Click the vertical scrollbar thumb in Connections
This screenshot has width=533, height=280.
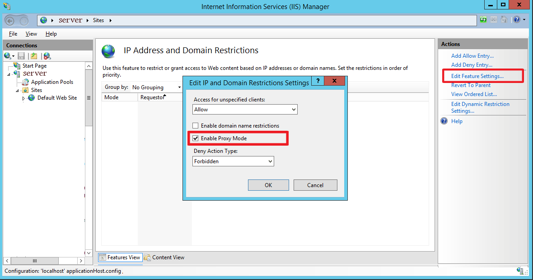tap(89, 98)
